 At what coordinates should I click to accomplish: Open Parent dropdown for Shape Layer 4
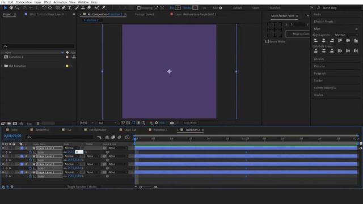click(118, 148)
